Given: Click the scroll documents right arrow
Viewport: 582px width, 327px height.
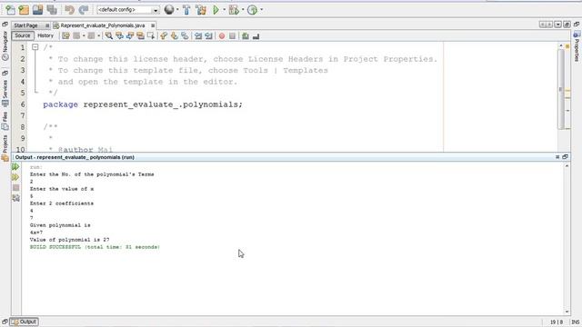Looking at the screenshot, I should pyautogui.click(x=549, y=25).
